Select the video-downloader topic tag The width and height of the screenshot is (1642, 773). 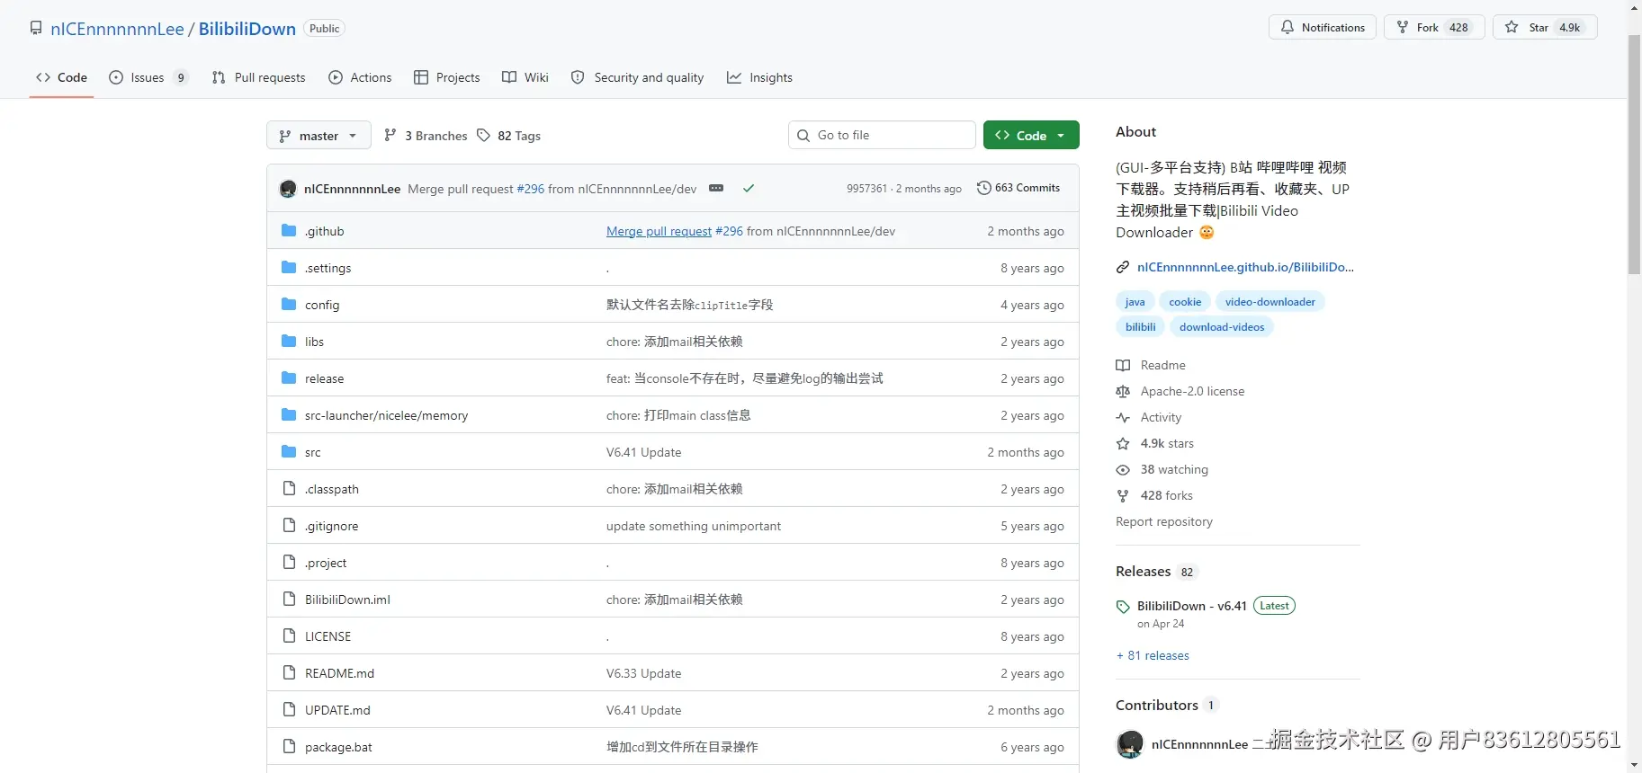[x=1270, y=302]
